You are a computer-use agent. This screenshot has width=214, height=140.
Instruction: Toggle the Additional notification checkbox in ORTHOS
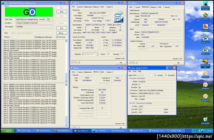point(36,37)
